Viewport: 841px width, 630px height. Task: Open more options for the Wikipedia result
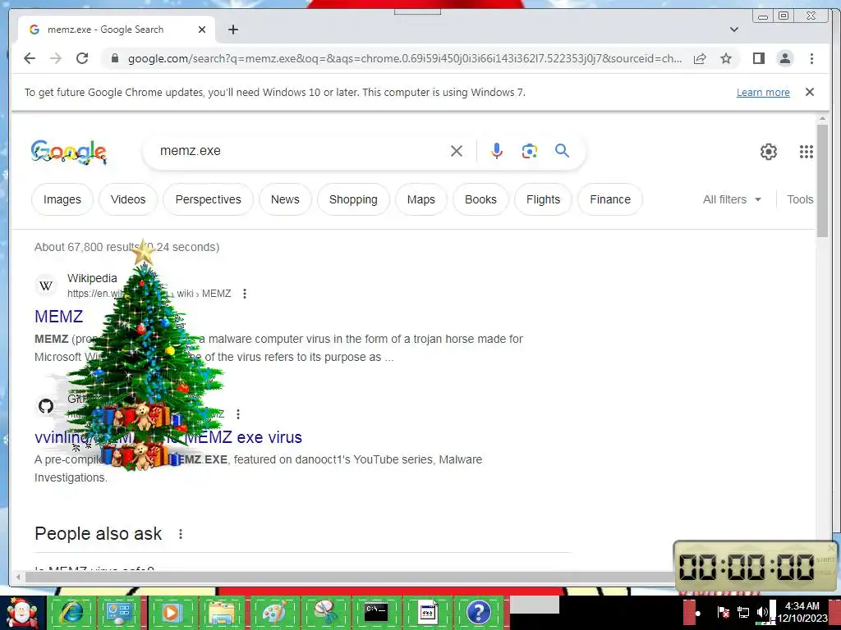pos(245,294)
